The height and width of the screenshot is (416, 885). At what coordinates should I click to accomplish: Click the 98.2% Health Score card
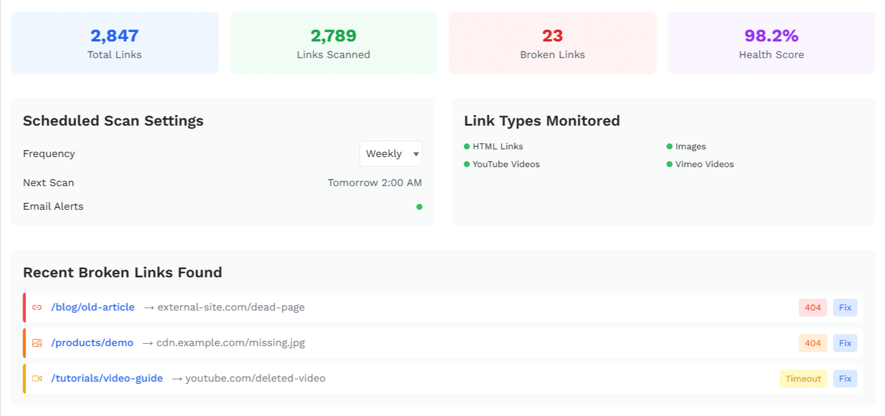771,43
